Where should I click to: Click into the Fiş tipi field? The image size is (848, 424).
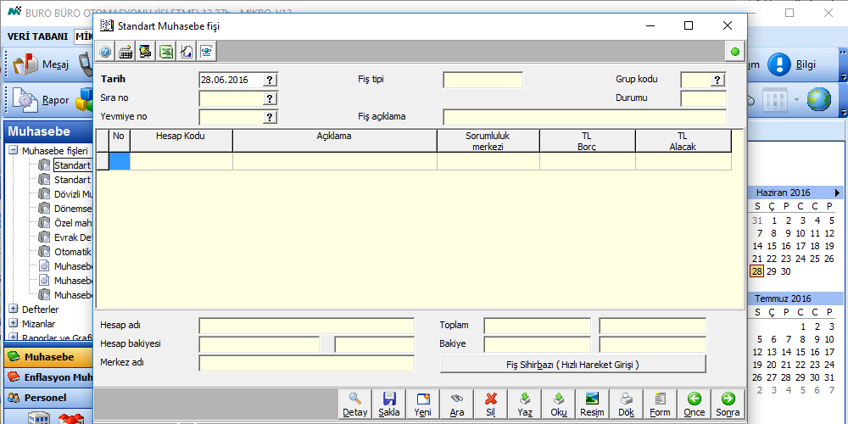pyautogui.click(x=483, y=80)
